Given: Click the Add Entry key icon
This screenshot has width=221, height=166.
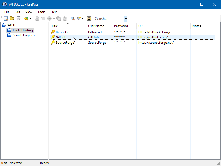Looking at the screenshot, I should 26,19.
